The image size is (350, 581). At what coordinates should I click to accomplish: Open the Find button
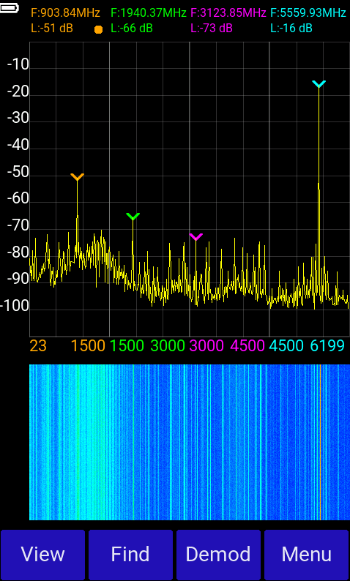(130, 555)
